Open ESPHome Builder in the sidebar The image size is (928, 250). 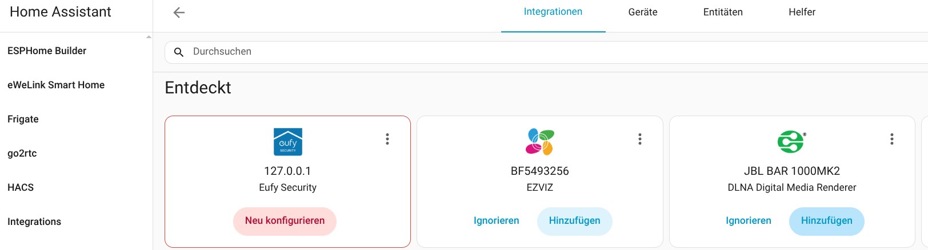tap(47, 51)
